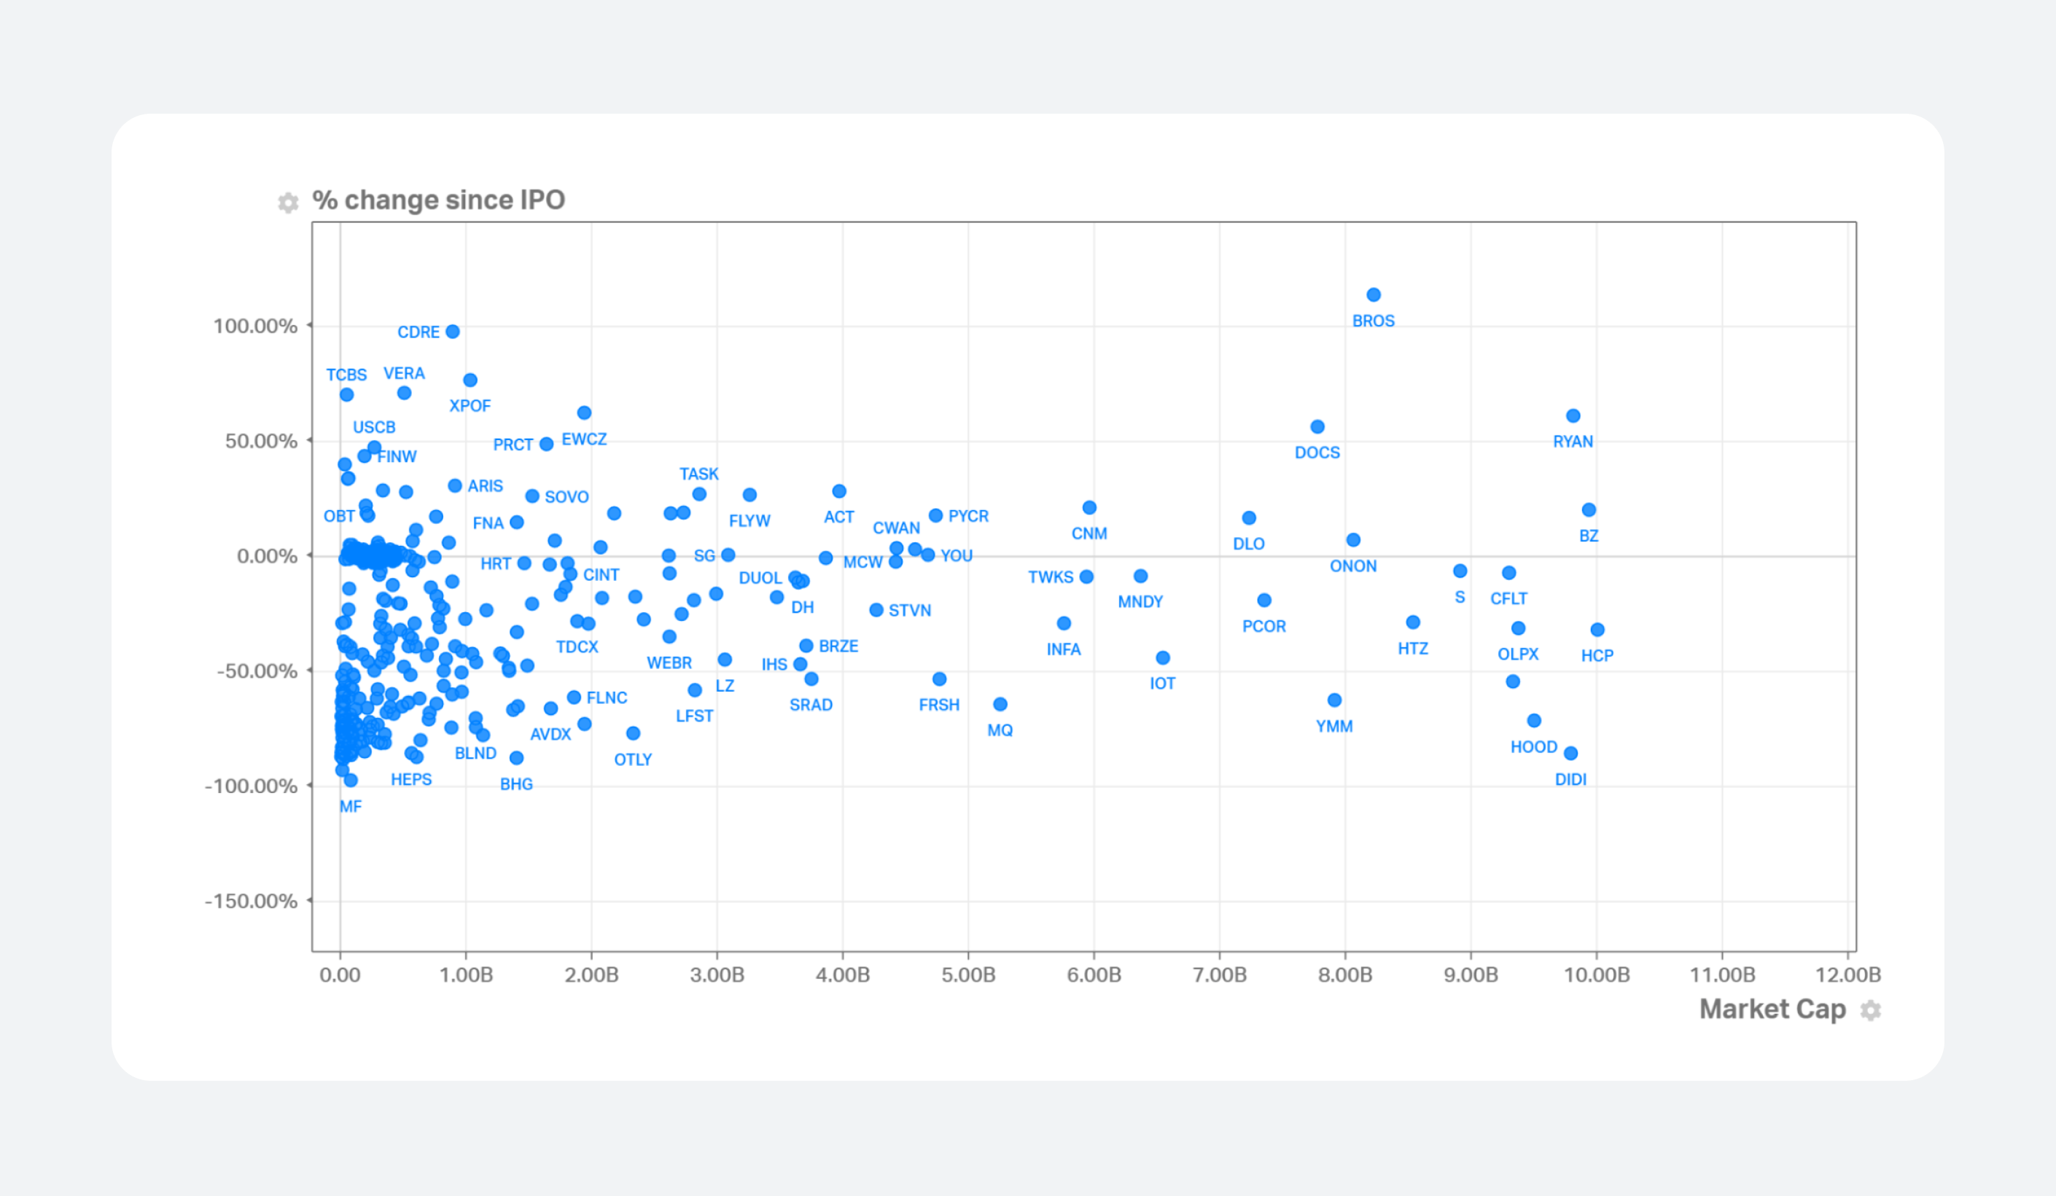
Task: Select the MQ ticker label
Action: 1000,730
